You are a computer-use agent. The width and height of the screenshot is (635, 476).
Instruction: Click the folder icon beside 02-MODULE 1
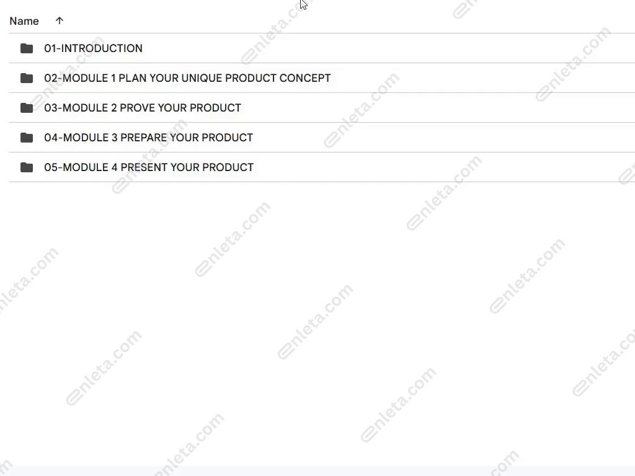[x=27, y=78]
